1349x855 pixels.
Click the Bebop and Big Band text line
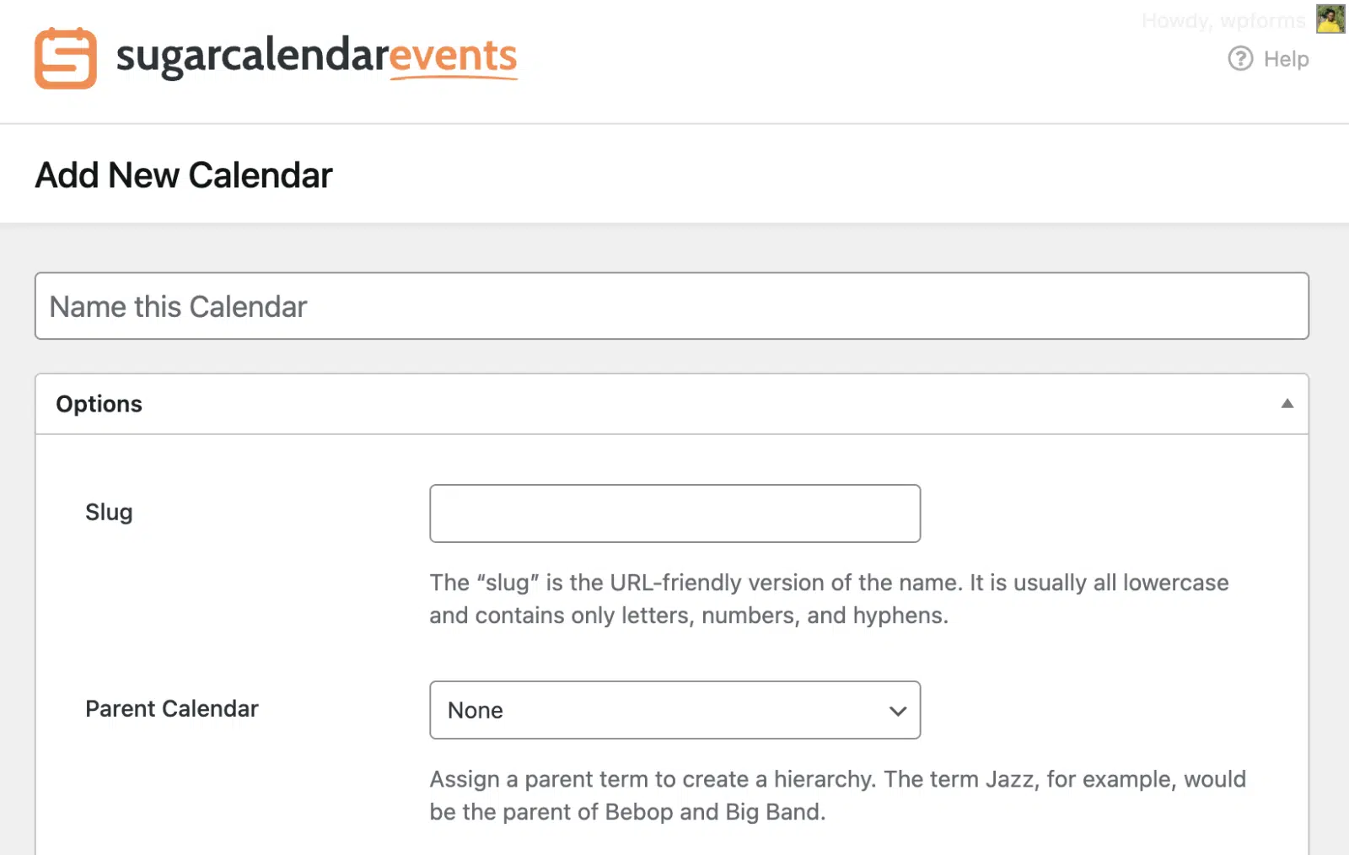point(627,812)
